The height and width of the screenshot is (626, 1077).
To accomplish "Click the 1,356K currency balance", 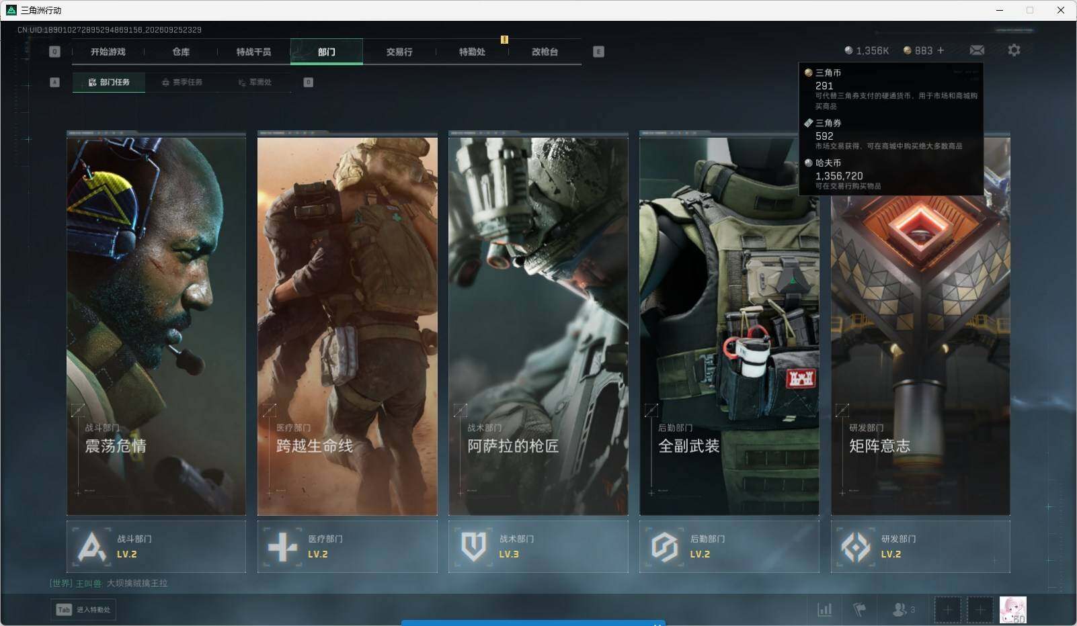I will 873,50.
